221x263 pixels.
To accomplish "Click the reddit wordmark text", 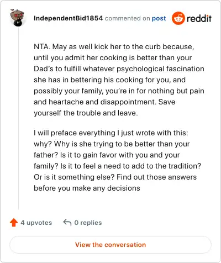I will [x=199, y=18].
